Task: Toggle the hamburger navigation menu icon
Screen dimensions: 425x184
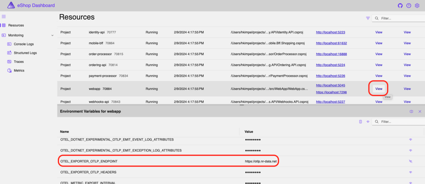Action: click(4, 17)
